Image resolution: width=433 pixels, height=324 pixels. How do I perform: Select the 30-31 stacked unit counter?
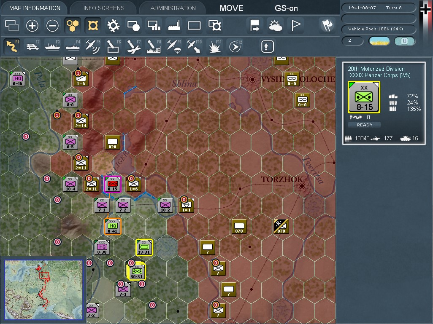point(136,272)
